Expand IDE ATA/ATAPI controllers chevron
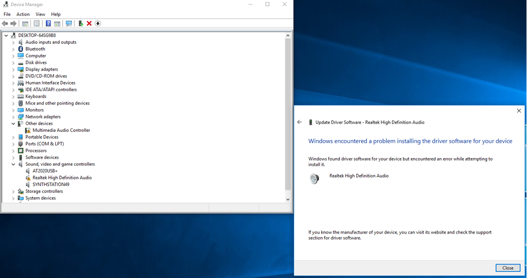Screen dimensions: 527x278 pyautogui.click(x=13, y=90)
